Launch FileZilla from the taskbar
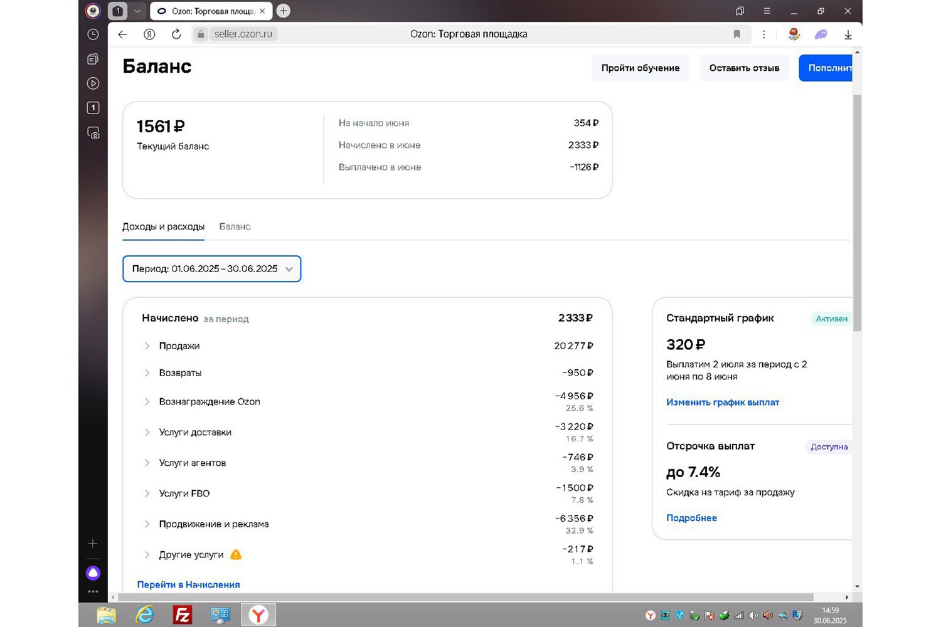941x627 pixels. 183,615
